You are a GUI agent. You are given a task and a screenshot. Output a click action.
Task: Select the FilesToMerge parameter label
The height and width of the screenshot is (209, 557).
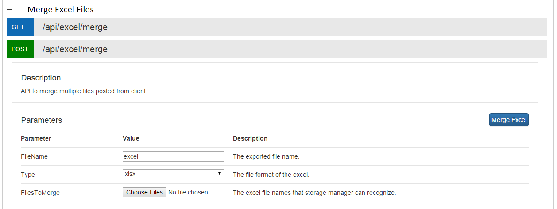tap(40, 193)
